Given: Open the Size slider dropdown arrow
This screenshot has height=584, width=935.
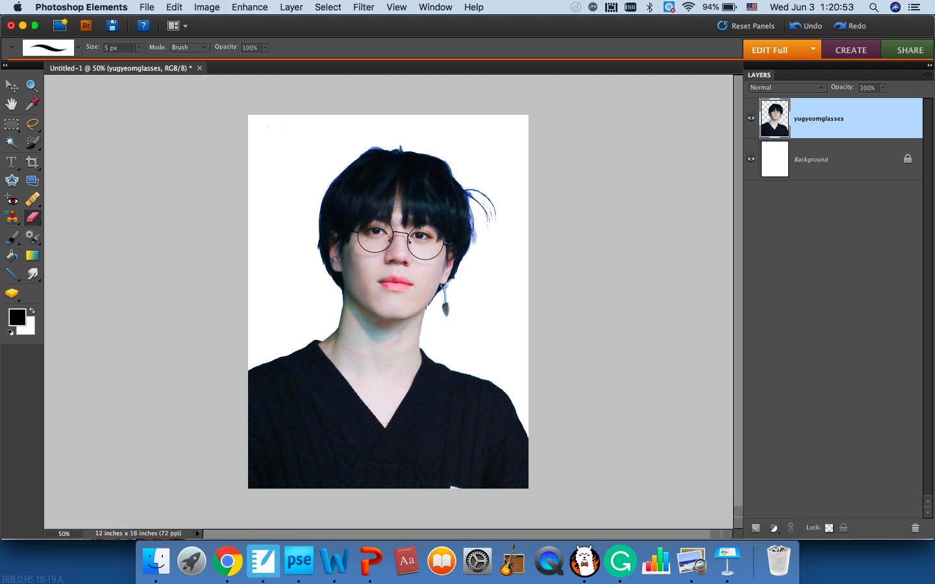Looking at the screenshot, I should (139, 47).
